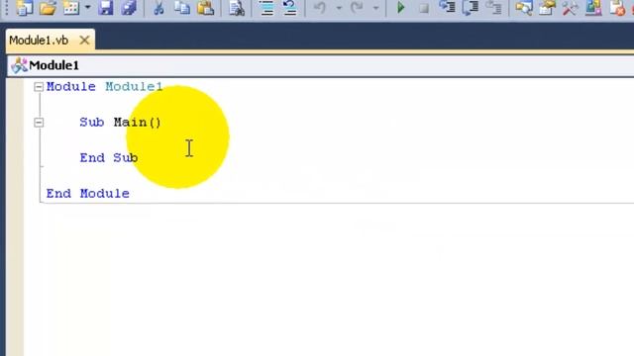Open the Toolbox hammer-and-wrench icon
This screenshot has width=634, height=356.
pyautogui.click(x=571, y=7)
